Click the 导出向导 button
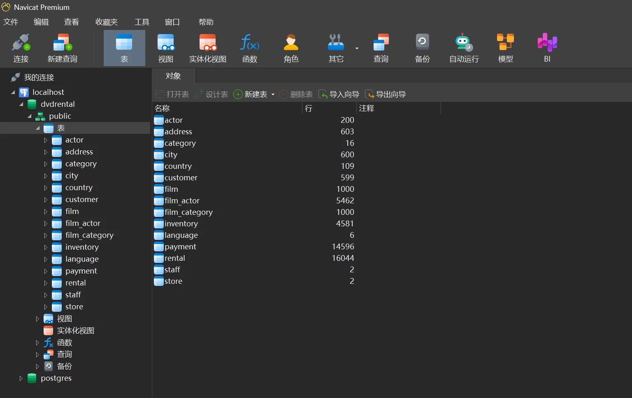 pyautogui.click(x=386, y=94)
